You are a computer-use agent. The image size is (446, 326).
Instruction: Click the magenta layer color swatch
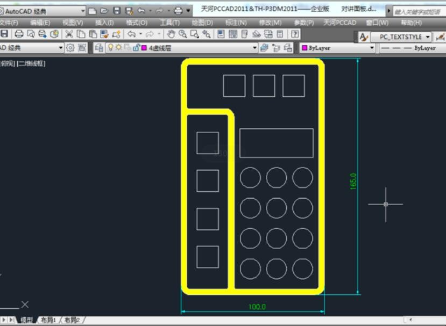click(144, 48)
